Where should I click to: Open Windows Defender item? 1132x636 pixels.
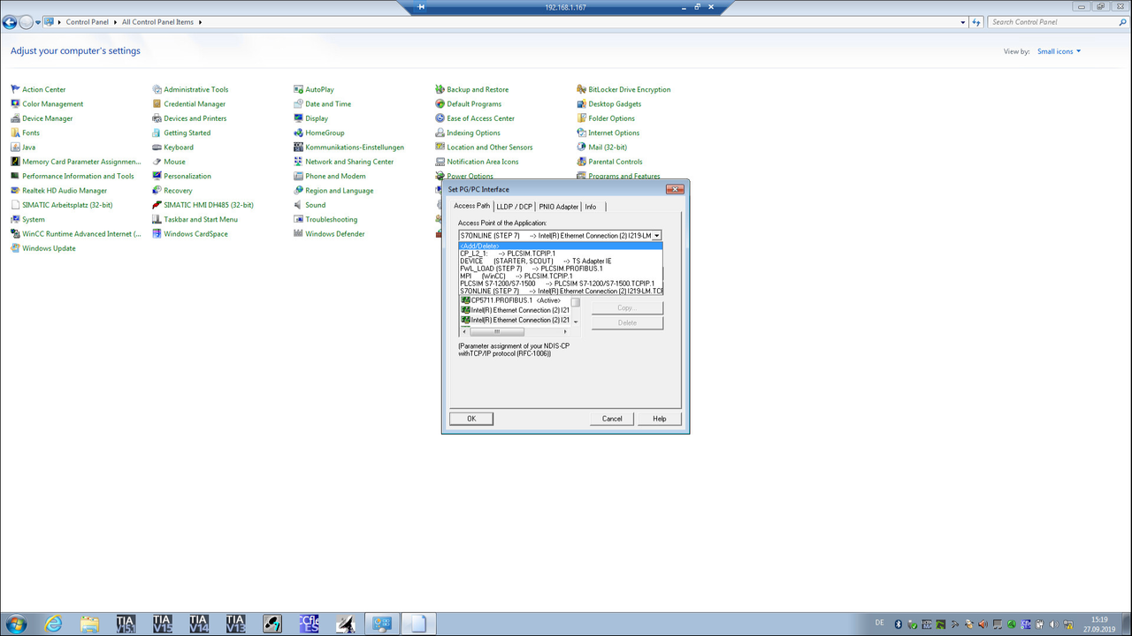[329, 234]
